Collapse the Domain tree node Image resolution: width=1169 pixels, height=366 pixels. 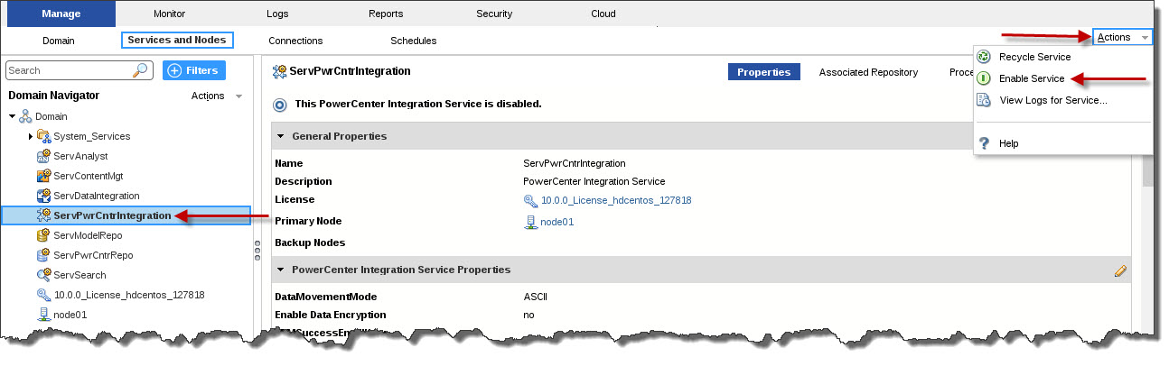pos(12,116)
